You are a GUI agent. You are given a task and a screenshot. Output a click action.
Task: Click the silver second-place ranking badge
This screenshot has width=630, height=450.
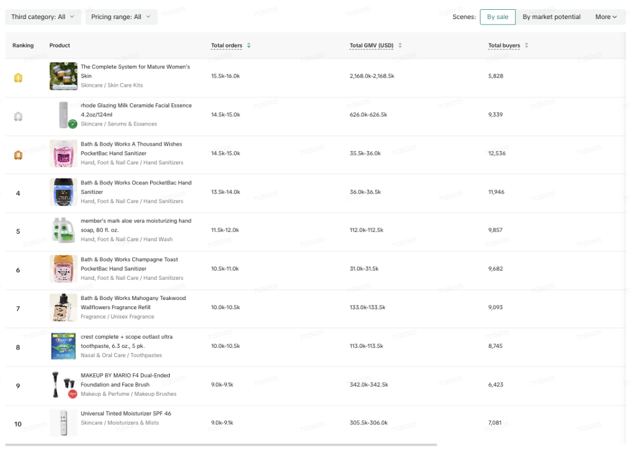[x=18, y=117]
